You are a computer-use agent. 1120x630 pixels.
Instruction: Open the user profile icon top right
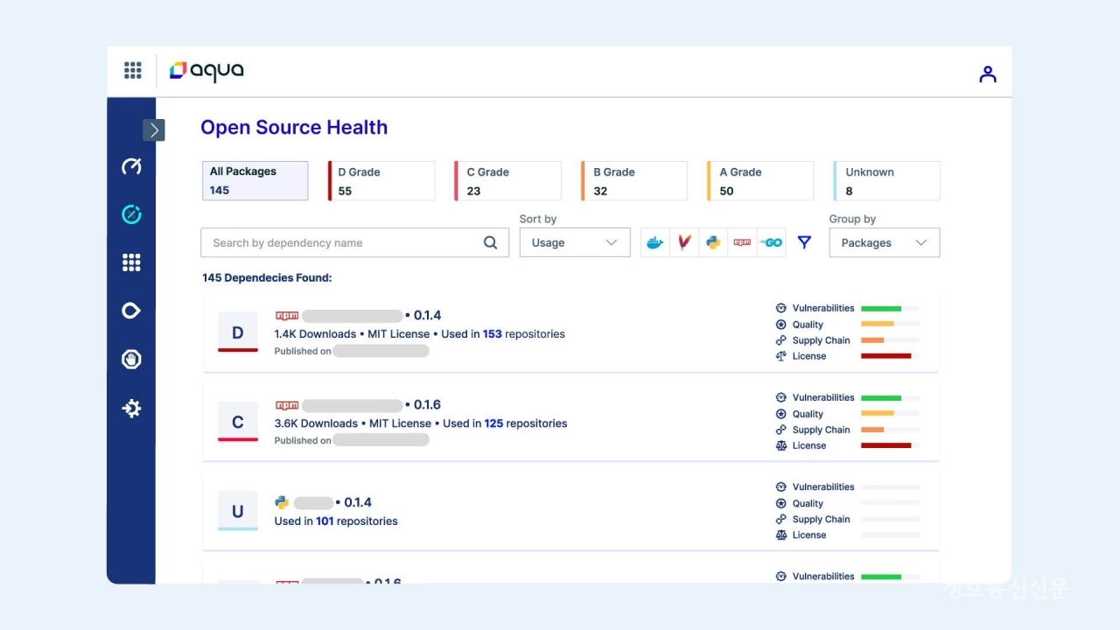987,74
